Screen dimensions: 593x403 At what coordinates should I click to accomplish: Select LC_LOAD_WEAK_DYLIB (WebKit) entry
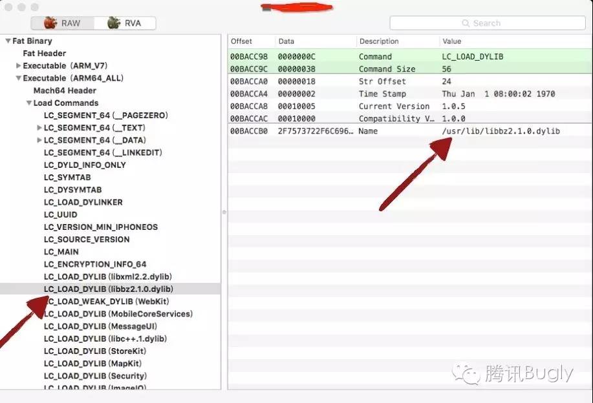(107, 302)
